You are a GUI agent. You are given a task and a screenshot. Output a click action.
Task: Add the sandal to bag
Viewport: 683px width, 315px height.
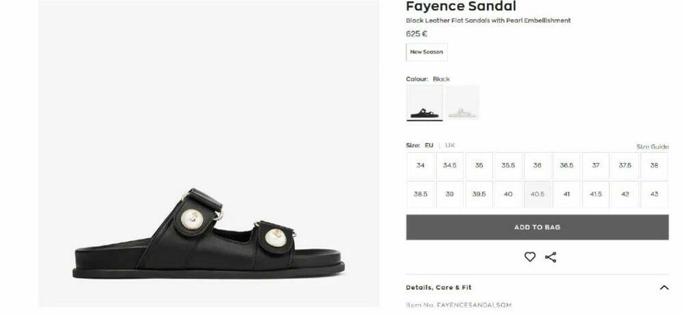(x=537, y=227)
